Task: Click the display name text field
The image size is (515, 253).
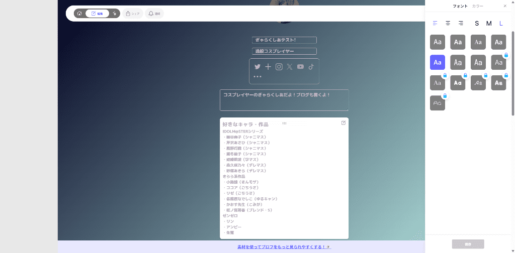Action: [x=284, y=40]
